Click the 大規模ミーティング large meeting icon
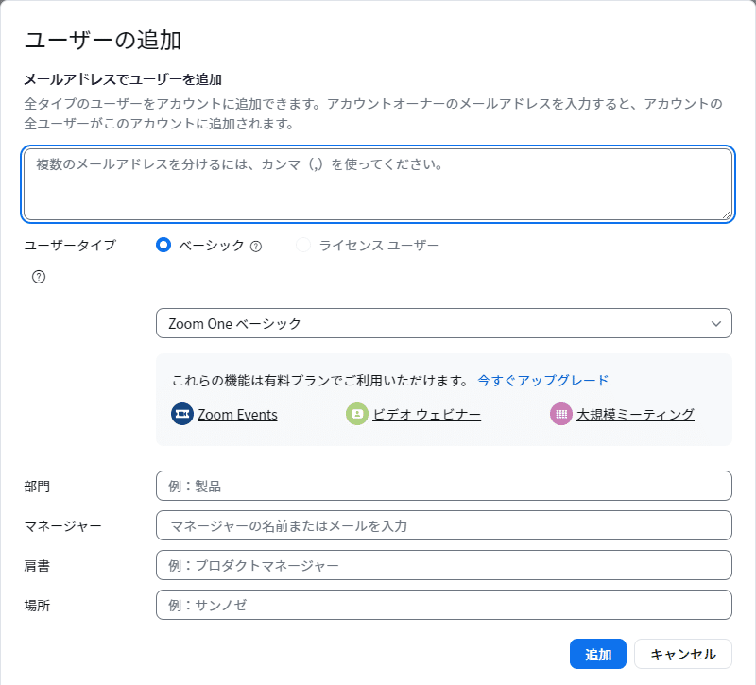This screenshot has width=756, height=685. click(561, 414)
